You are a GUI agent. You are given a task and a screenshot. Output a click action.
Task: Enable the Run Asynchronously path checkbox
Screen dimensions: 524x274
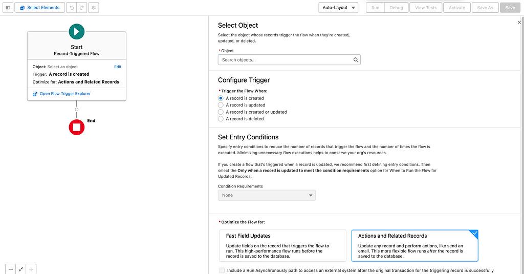point(222,270)
